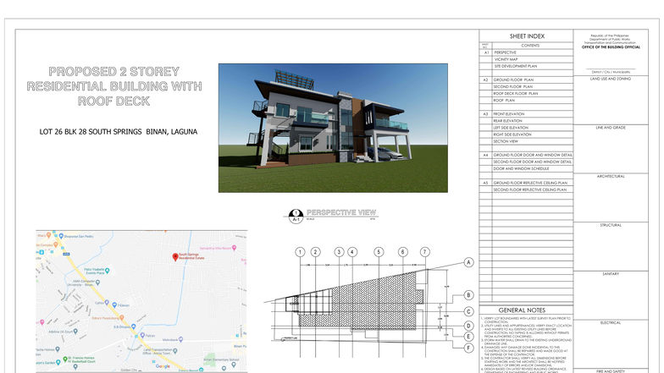The height and width of the screenshot is (373, 664).
Task: Click the Patio Ysabelle Events Place marker
Action: click(x=107, y=271)
